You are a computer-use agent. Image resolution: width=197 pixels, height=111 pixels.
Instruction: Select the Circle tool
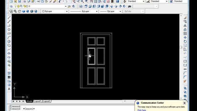[9, 42]
